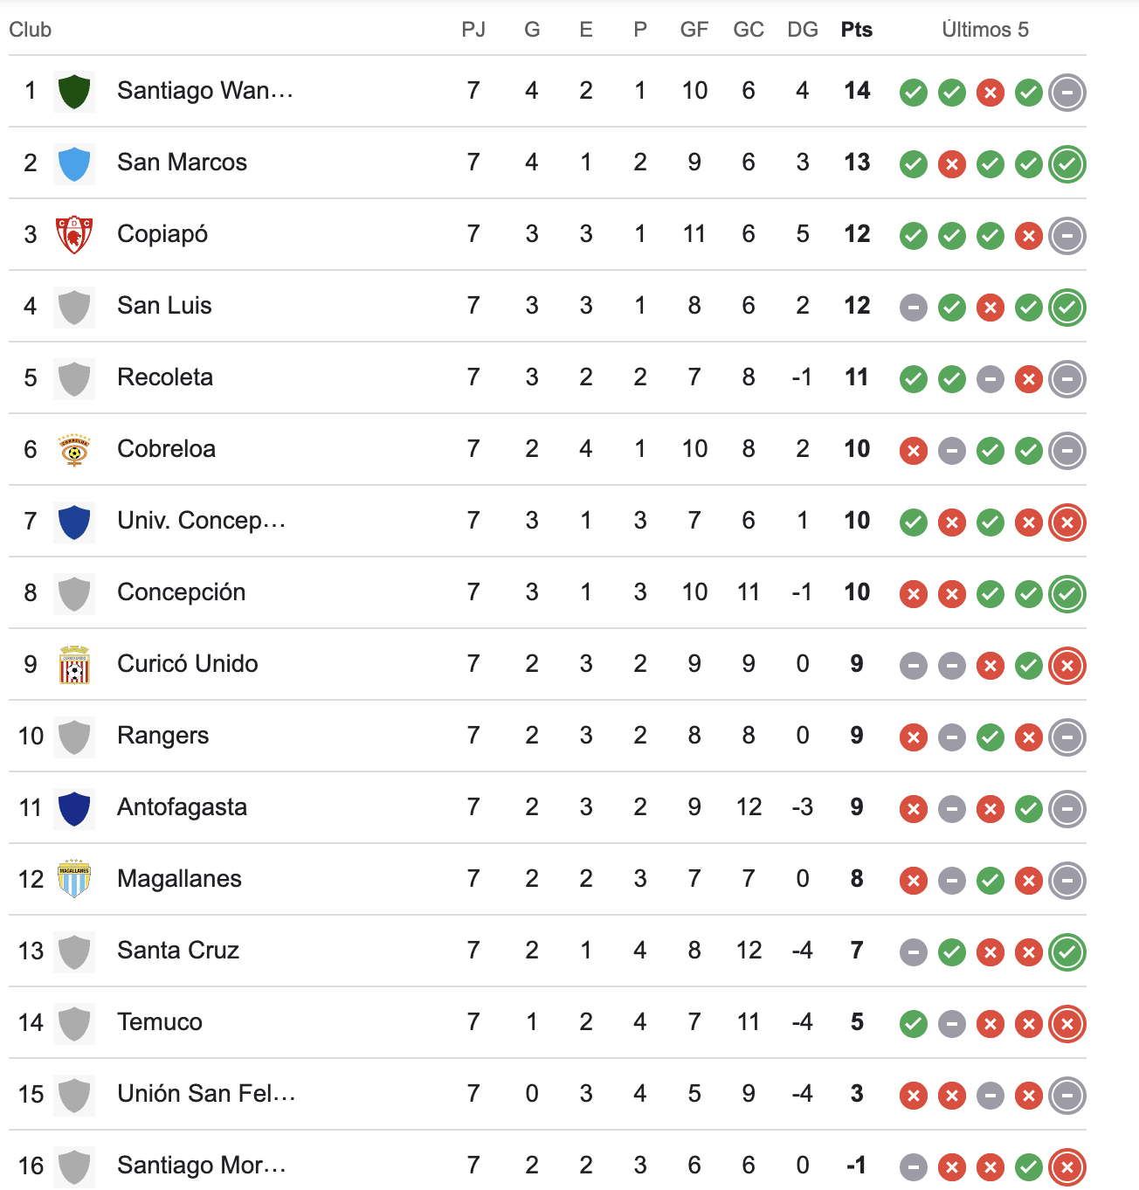
Task: Click Curicó Unido red striped crest
Action: click(74, 665)
